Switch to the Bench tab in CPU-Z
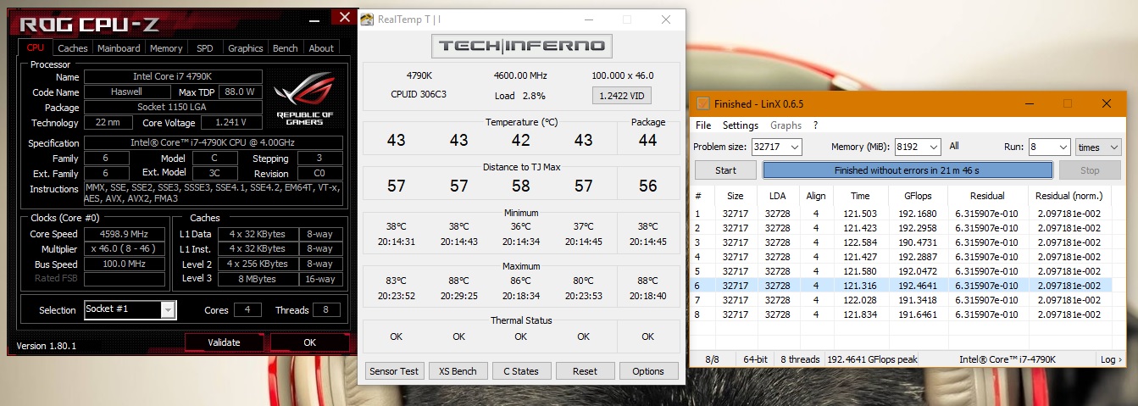The width and height of the screenshot is (1138, 406). tap(286, 48)
